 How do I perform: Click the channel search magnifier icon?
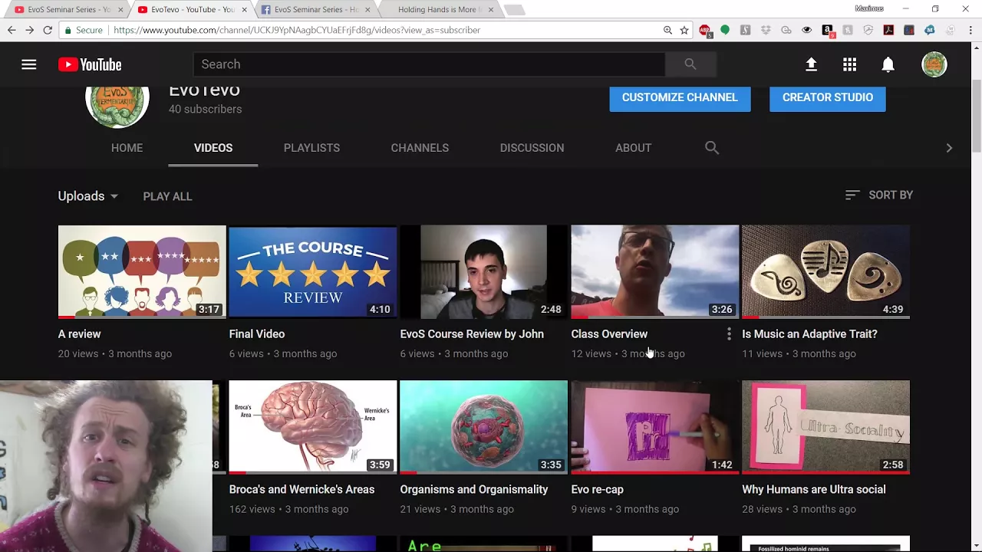point(712,147)
